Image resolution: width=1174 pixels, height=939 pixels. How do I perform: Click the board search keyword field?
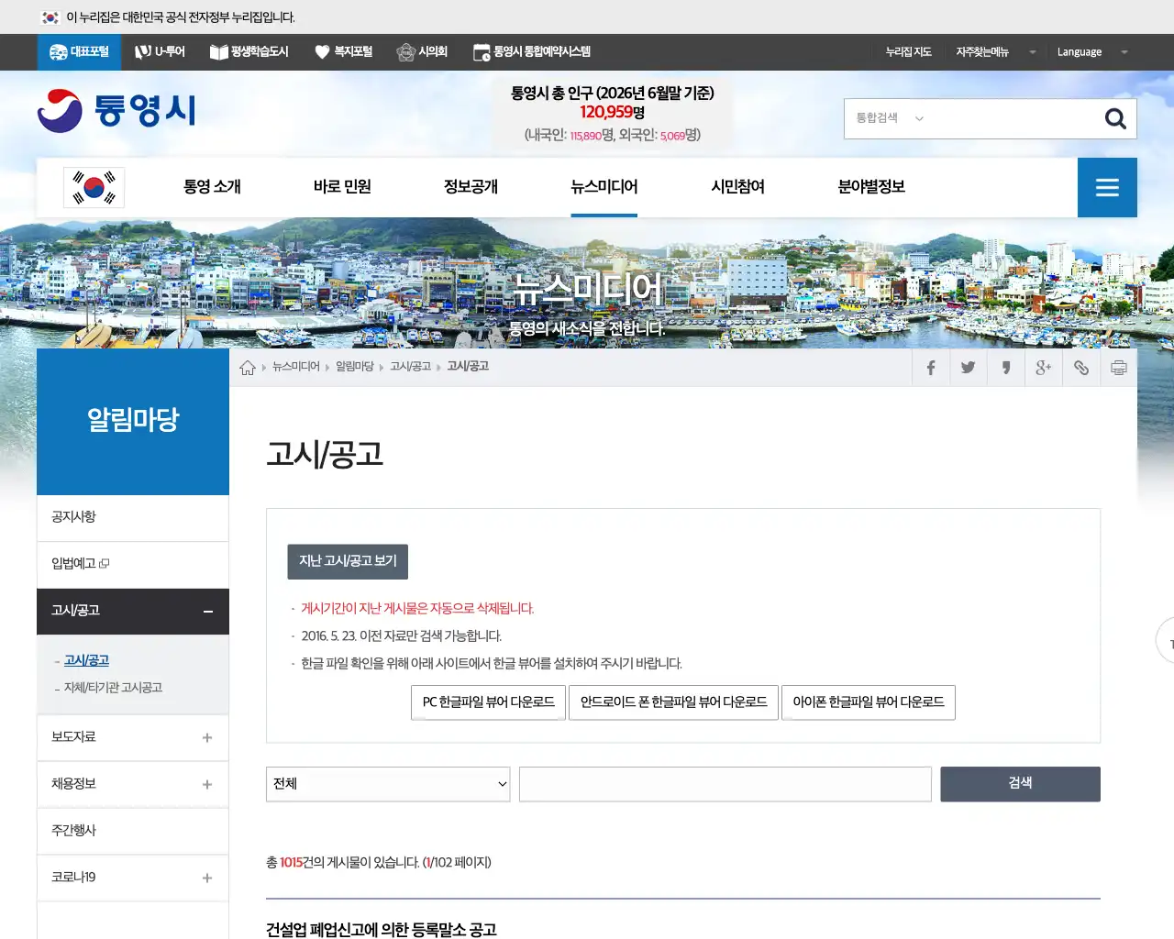click(725, 784)
